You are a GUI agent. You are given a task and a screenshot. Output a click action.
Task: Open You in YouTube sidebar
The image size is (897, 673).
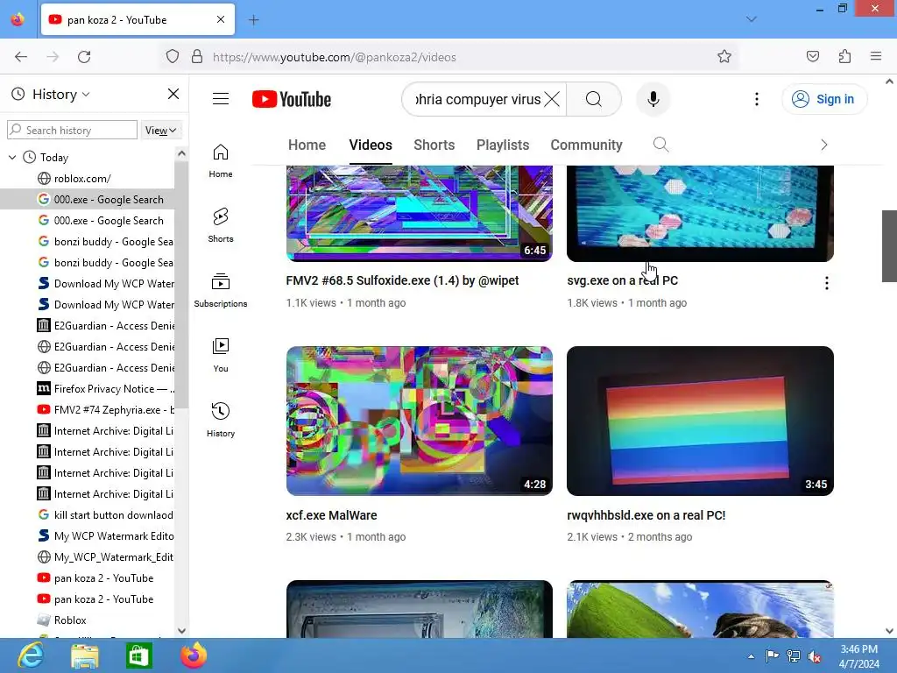221,356
